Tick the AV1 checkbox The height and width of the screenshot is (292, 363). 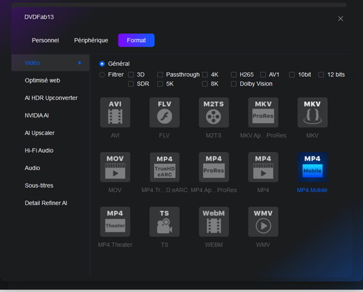pos(263,75)
